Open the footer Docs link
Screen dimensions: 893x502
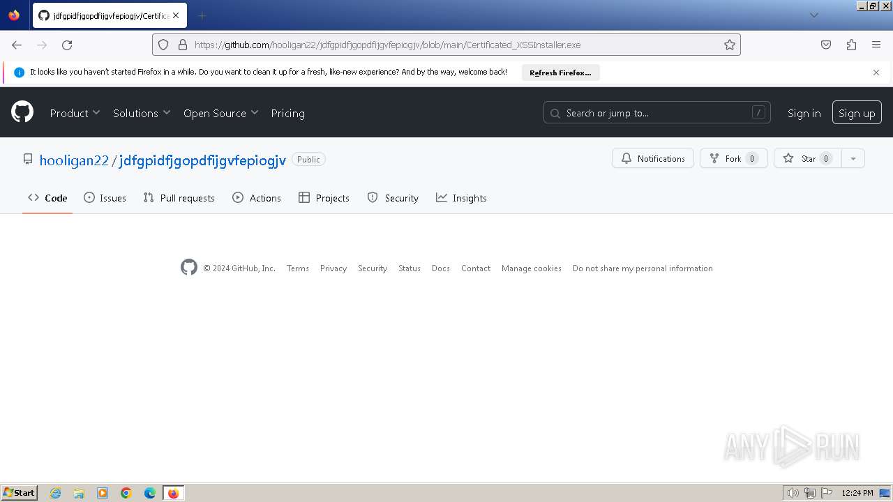(441, 268)
